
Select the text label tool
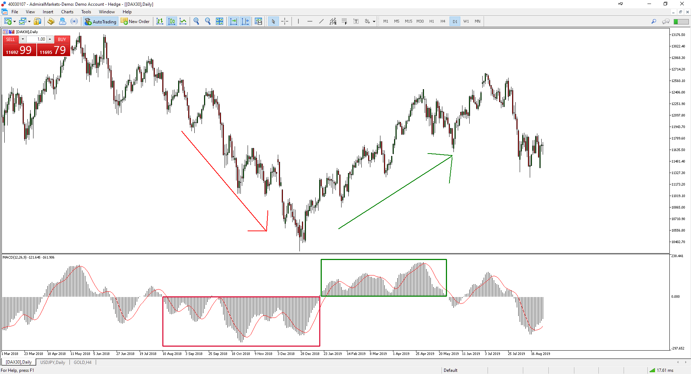(x=356, y=21)
